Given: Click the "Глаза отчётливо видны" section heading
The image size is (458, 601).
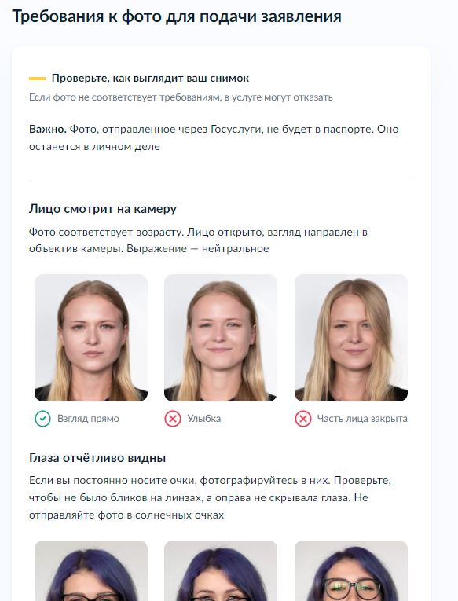Looking at the screenshot, I should [97, 458].
